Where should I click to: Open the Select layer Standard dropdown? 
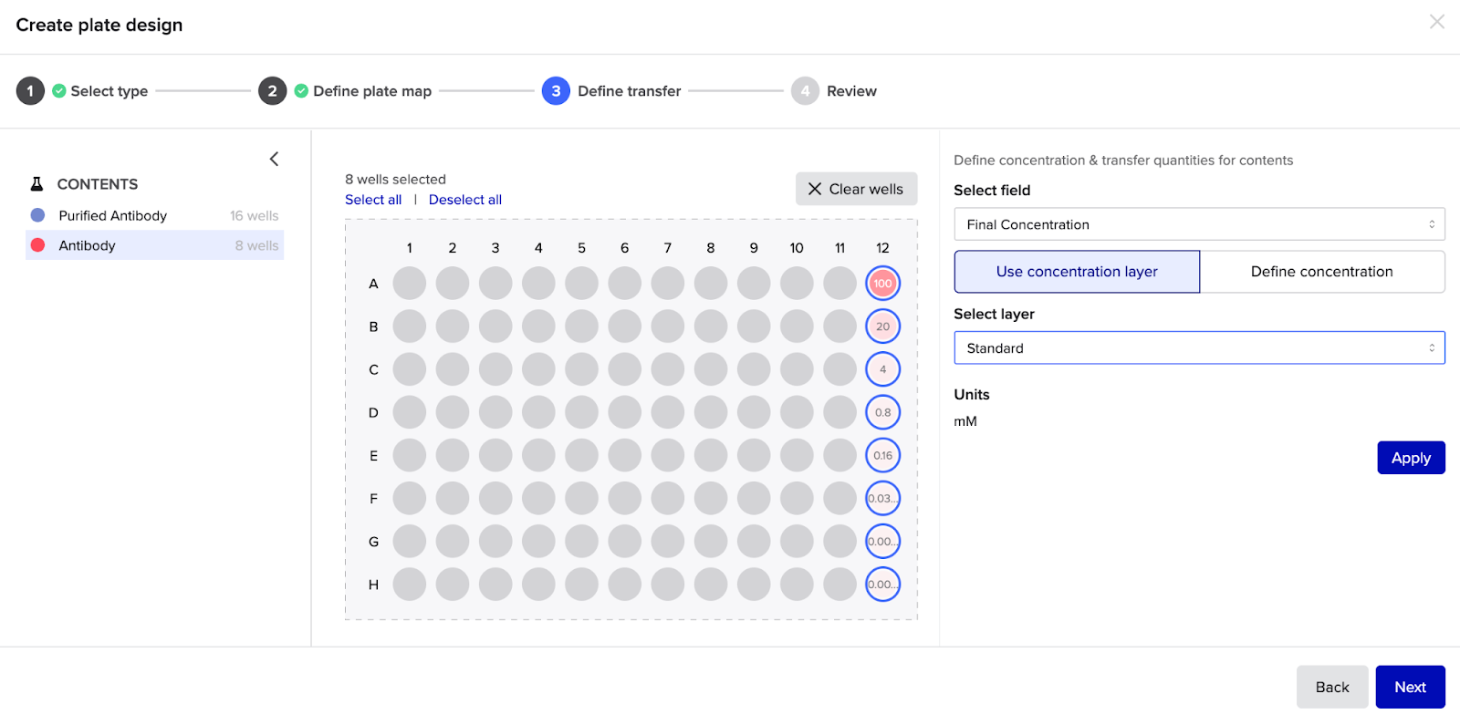pos(1199,348)
